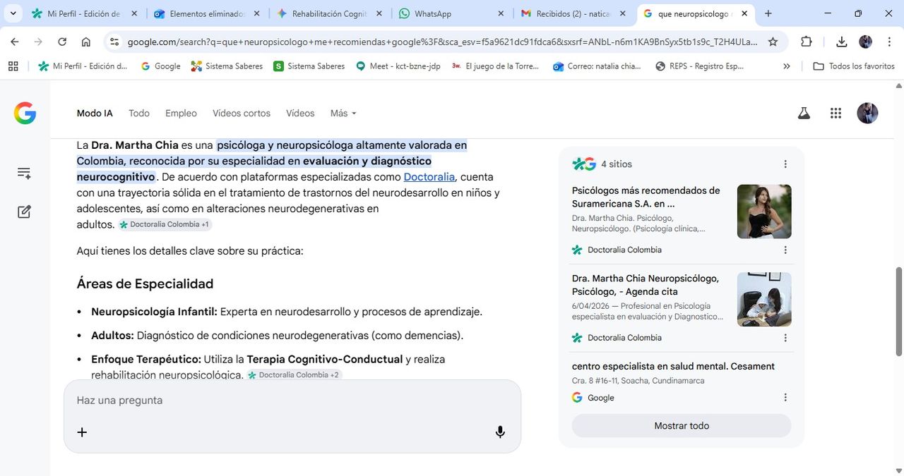This screenshot has height=476, width=904.
Task: Expand the Más dropdown
Action: [x=343, y=113]
